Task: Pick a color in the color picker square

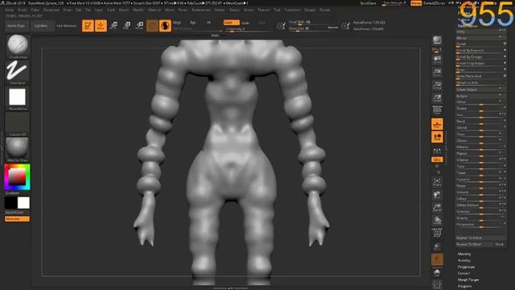Action: point(17,177)
